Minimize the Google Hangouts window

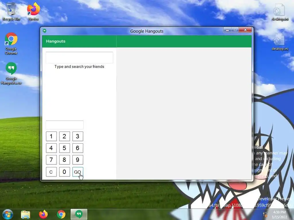pyautogui.click(x=227, y=30)
